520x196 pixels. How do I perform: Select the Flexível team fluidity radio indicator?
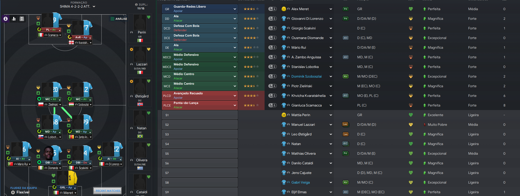(x=13, y=192)
